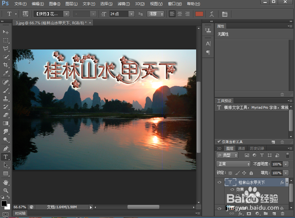295x218 pixels.
Task: Delete layer with Layers panel trash
Action: (x=282, y=214)
